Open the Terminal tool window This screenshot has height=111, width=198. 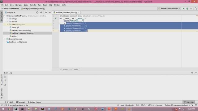click(x=20, y=102)
